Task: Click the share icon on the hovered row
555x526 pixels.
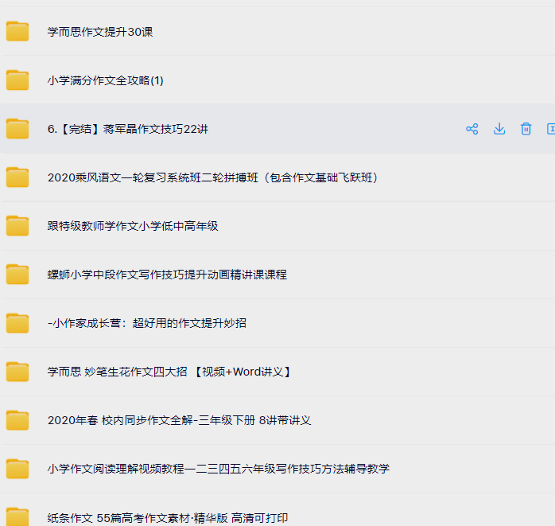Action: click(472, 129)
